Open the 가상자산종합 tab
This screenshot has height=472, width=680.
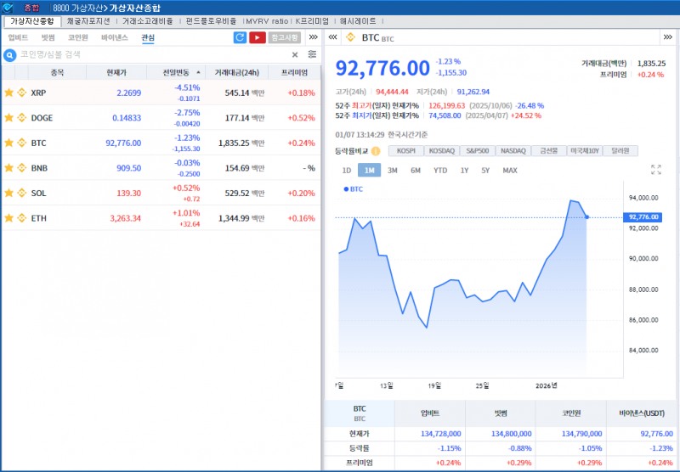(32, 21)
